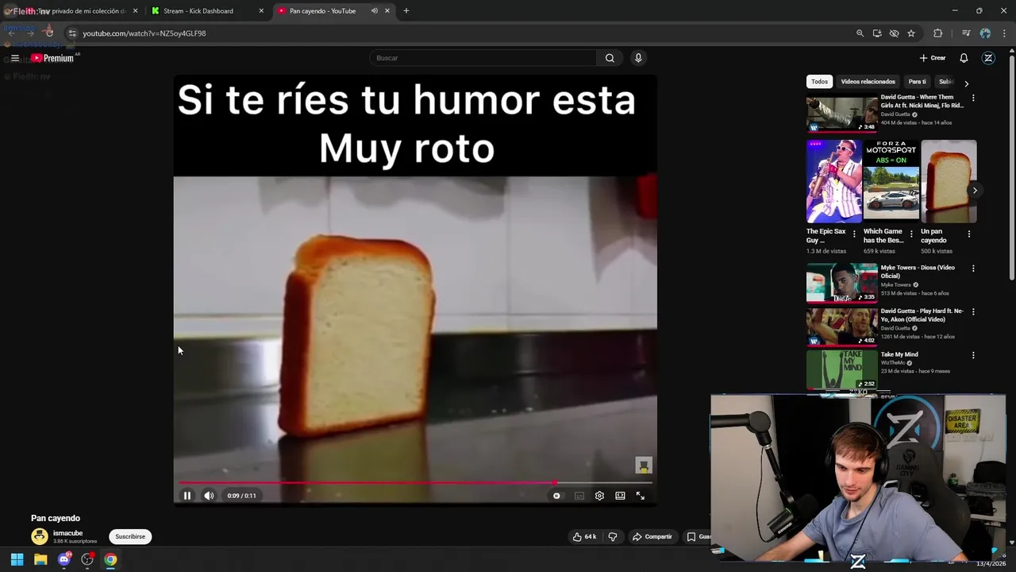1016x572 pixels.
Task: Open Discord from taskbar
Action: tap(64, 559)
